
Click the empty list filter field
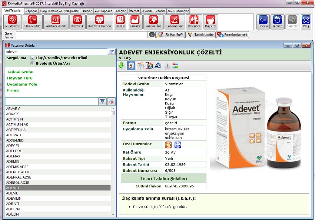tap(52, 101)
